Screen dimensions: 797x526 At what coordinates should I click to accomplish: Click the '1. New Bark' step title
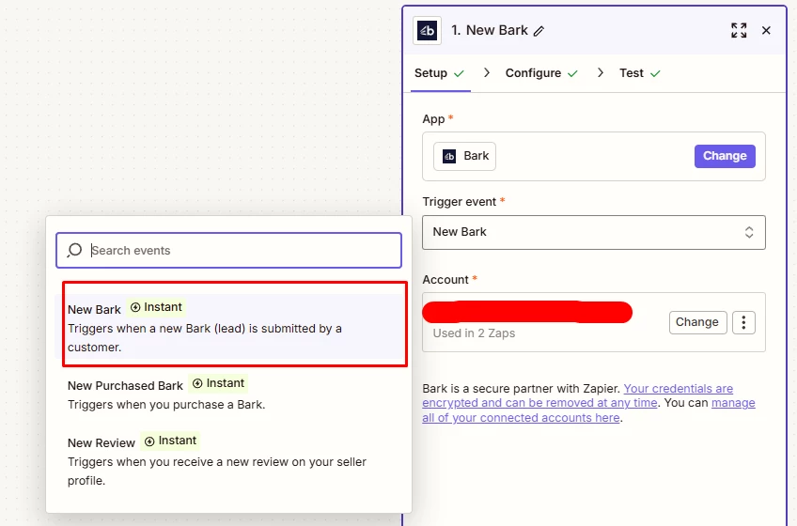490,30
